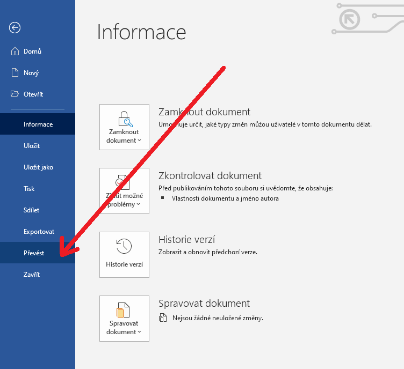Click the Nový blank document icon
404x369 pixels.
point(15,73)
